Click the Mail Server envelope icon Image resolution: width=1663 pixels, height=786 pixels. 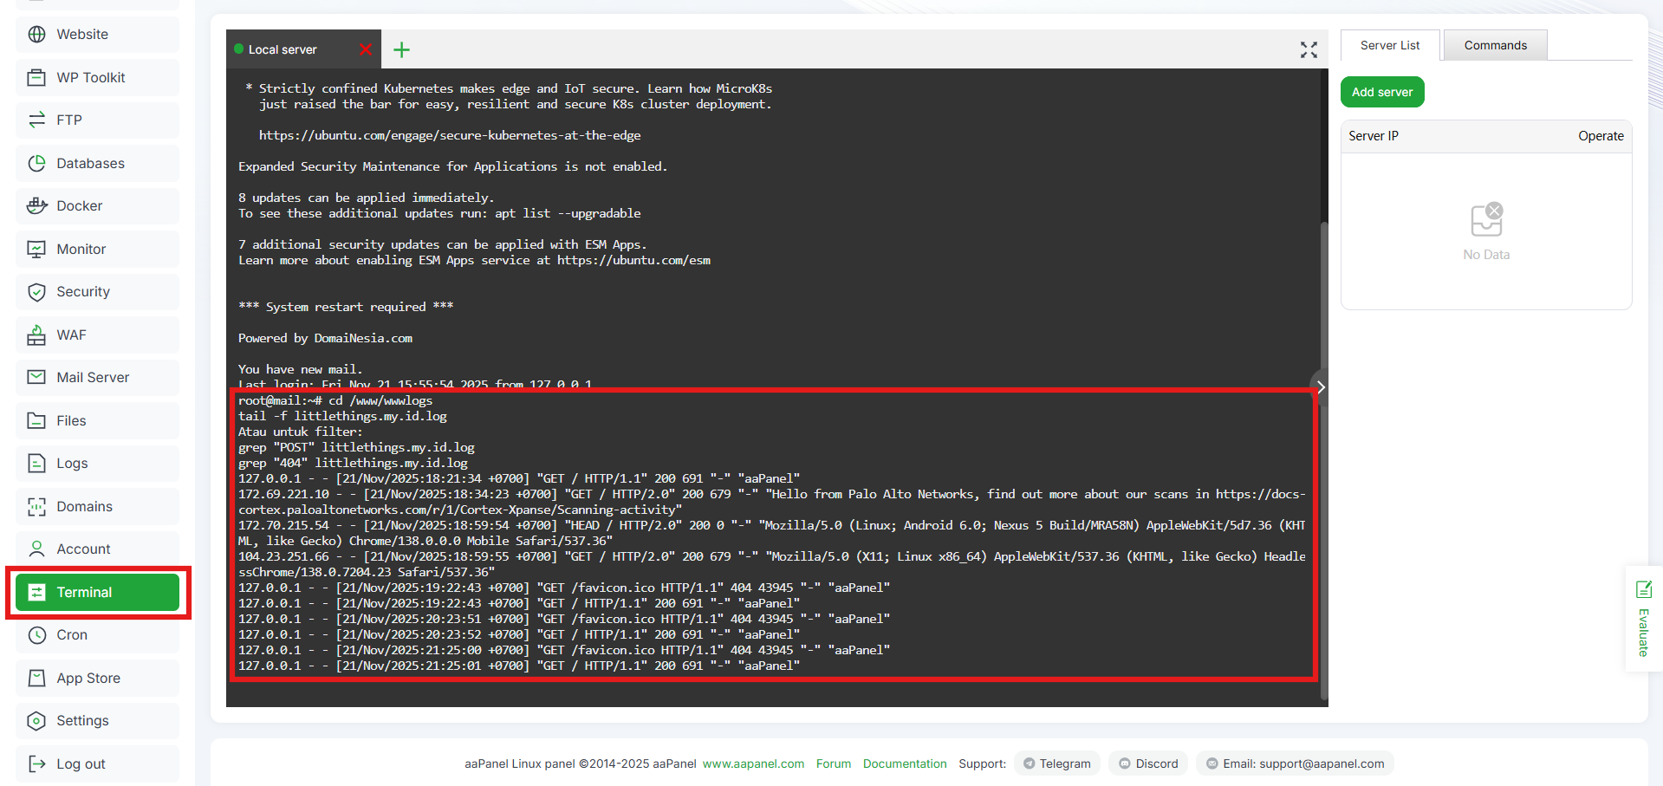click(36, 378)
